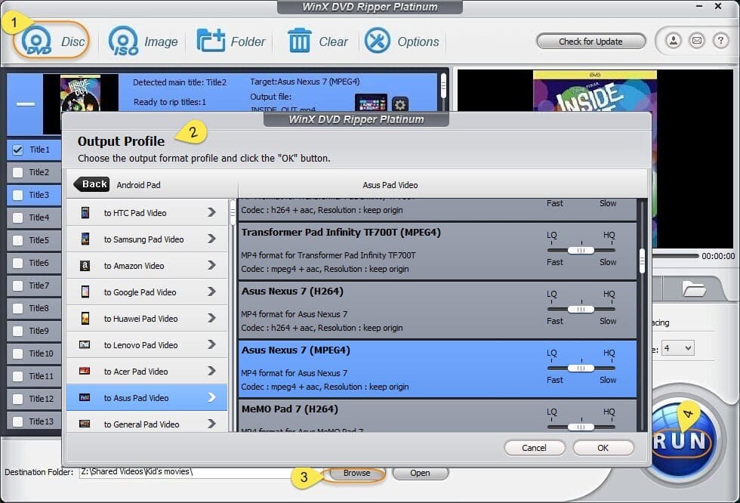Choose Transformer Pad Infinity TF700T (MPEG4) profile

tap(437, 251)
